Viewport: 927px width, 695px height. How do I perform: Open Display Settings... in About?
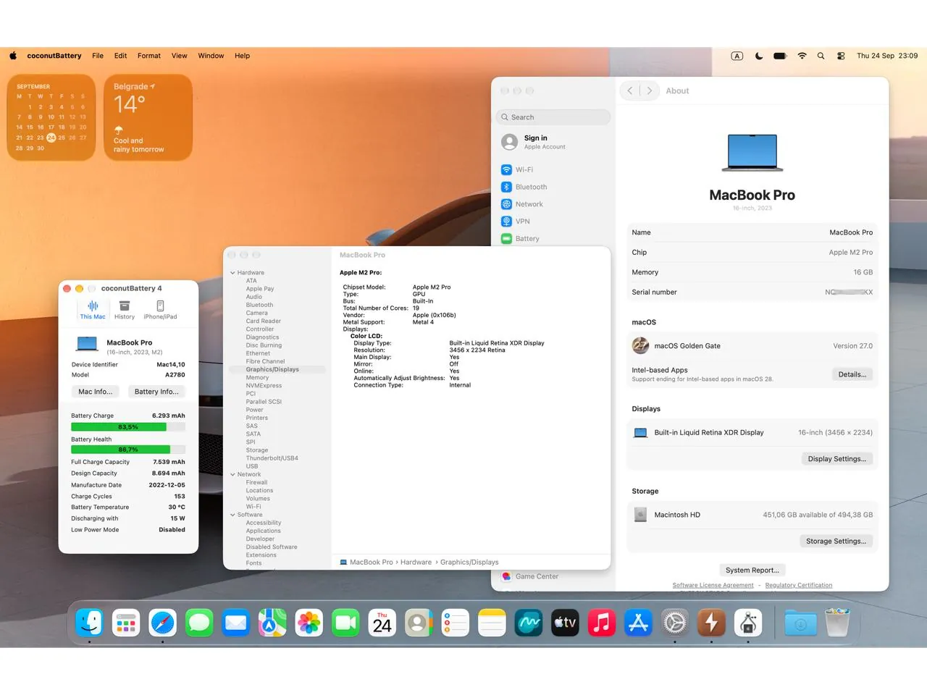[837, 459]
